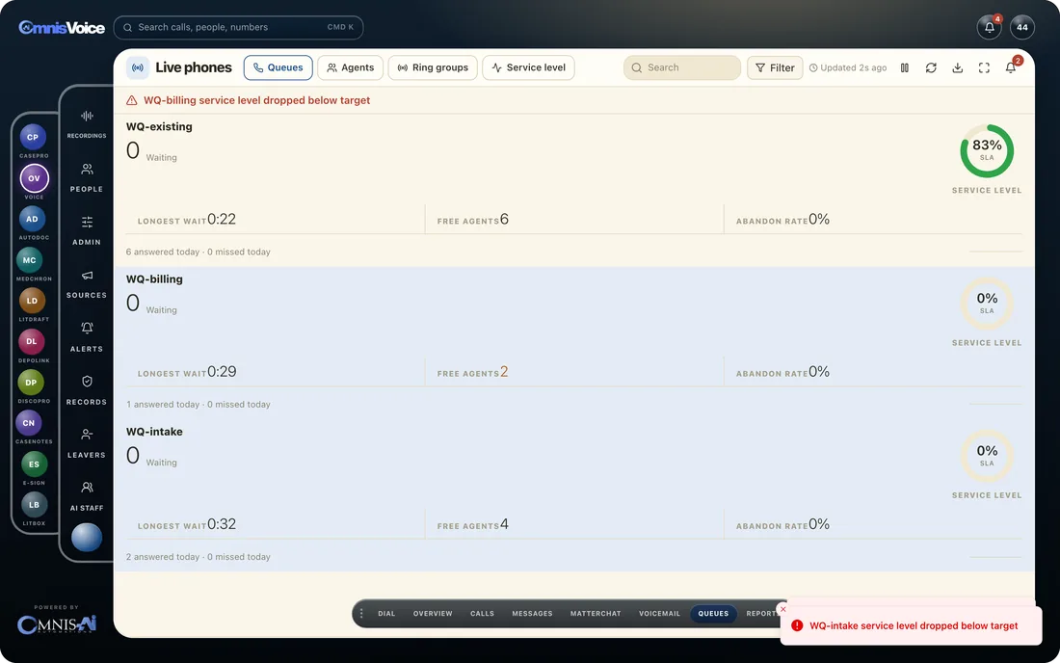The width and height of the screenshot is (1060, 663).
Task: Click free agents count 4 in WQ-intake
Action: click(504, 524)
